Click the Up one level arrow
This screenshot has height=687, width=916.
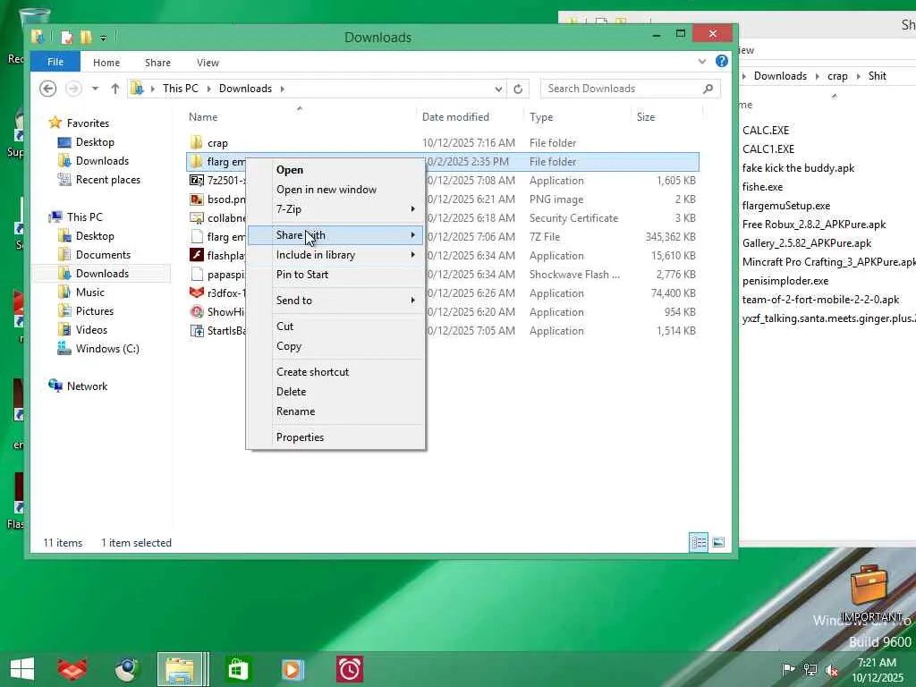pos(114,89)
